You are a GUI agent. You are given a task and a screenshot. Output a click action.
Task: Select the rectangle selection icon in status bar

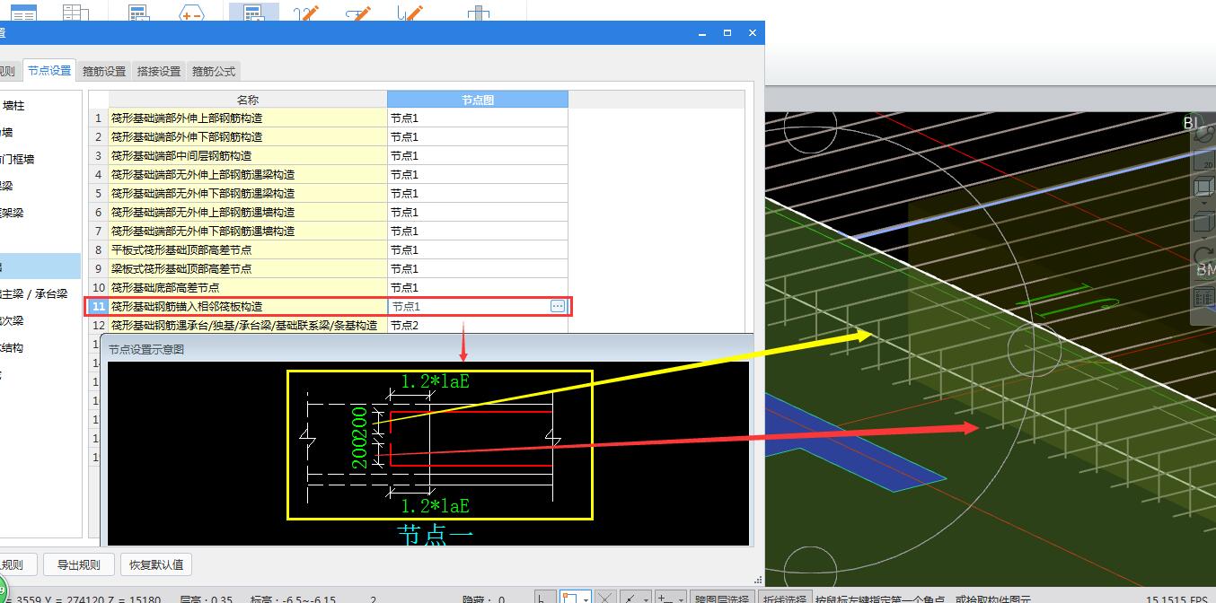click(569, 597)
